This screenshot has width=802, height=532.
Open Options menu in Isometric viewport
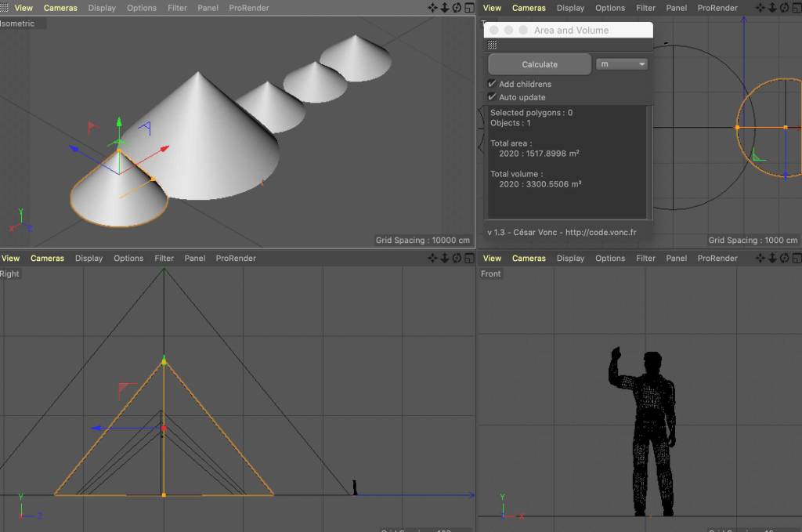(x=142, y=8)
